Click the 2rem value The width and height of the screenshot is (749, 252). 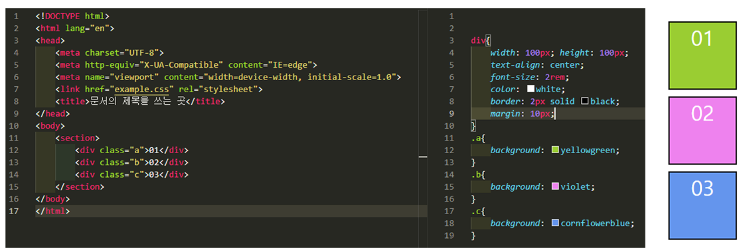(x=554, y=77)
